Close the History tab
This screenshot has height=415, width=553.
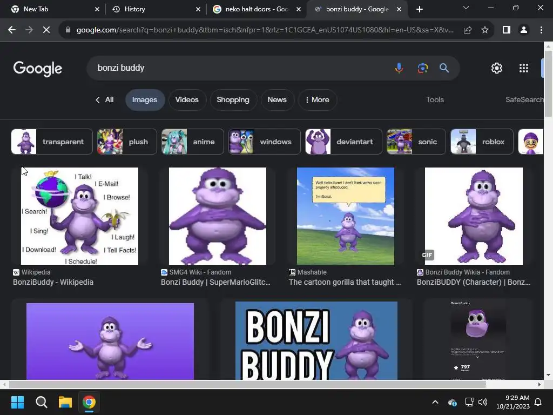point(198,10)
